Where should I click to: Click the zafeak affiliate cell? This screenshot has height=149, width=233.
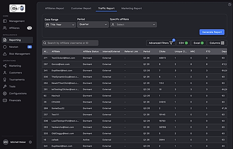pos(55,140)
